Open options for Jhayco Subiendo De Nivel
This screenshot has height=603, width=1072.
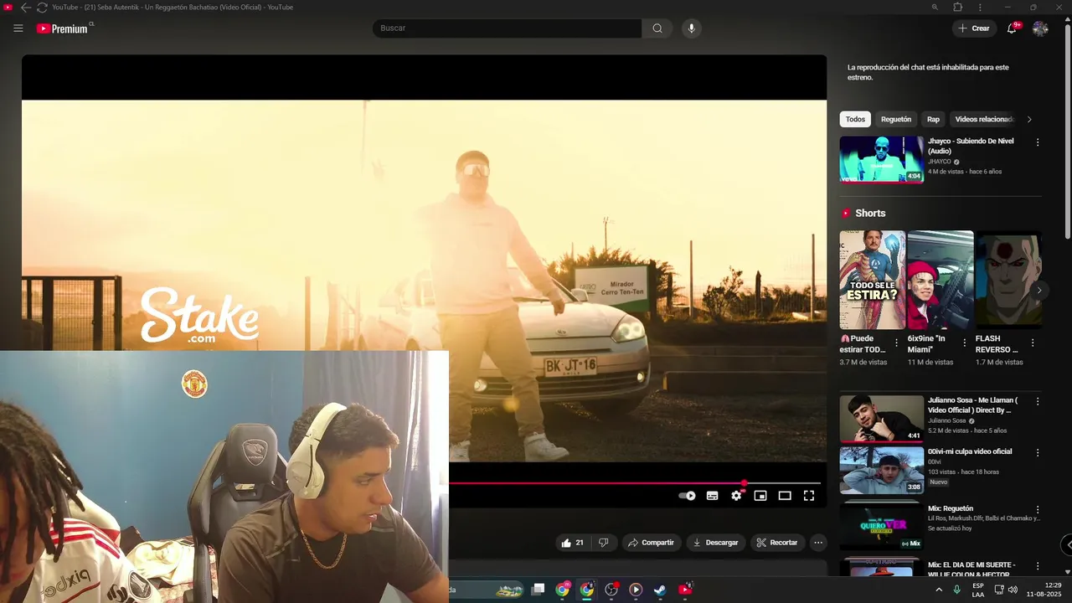(x=1038, y=142)
